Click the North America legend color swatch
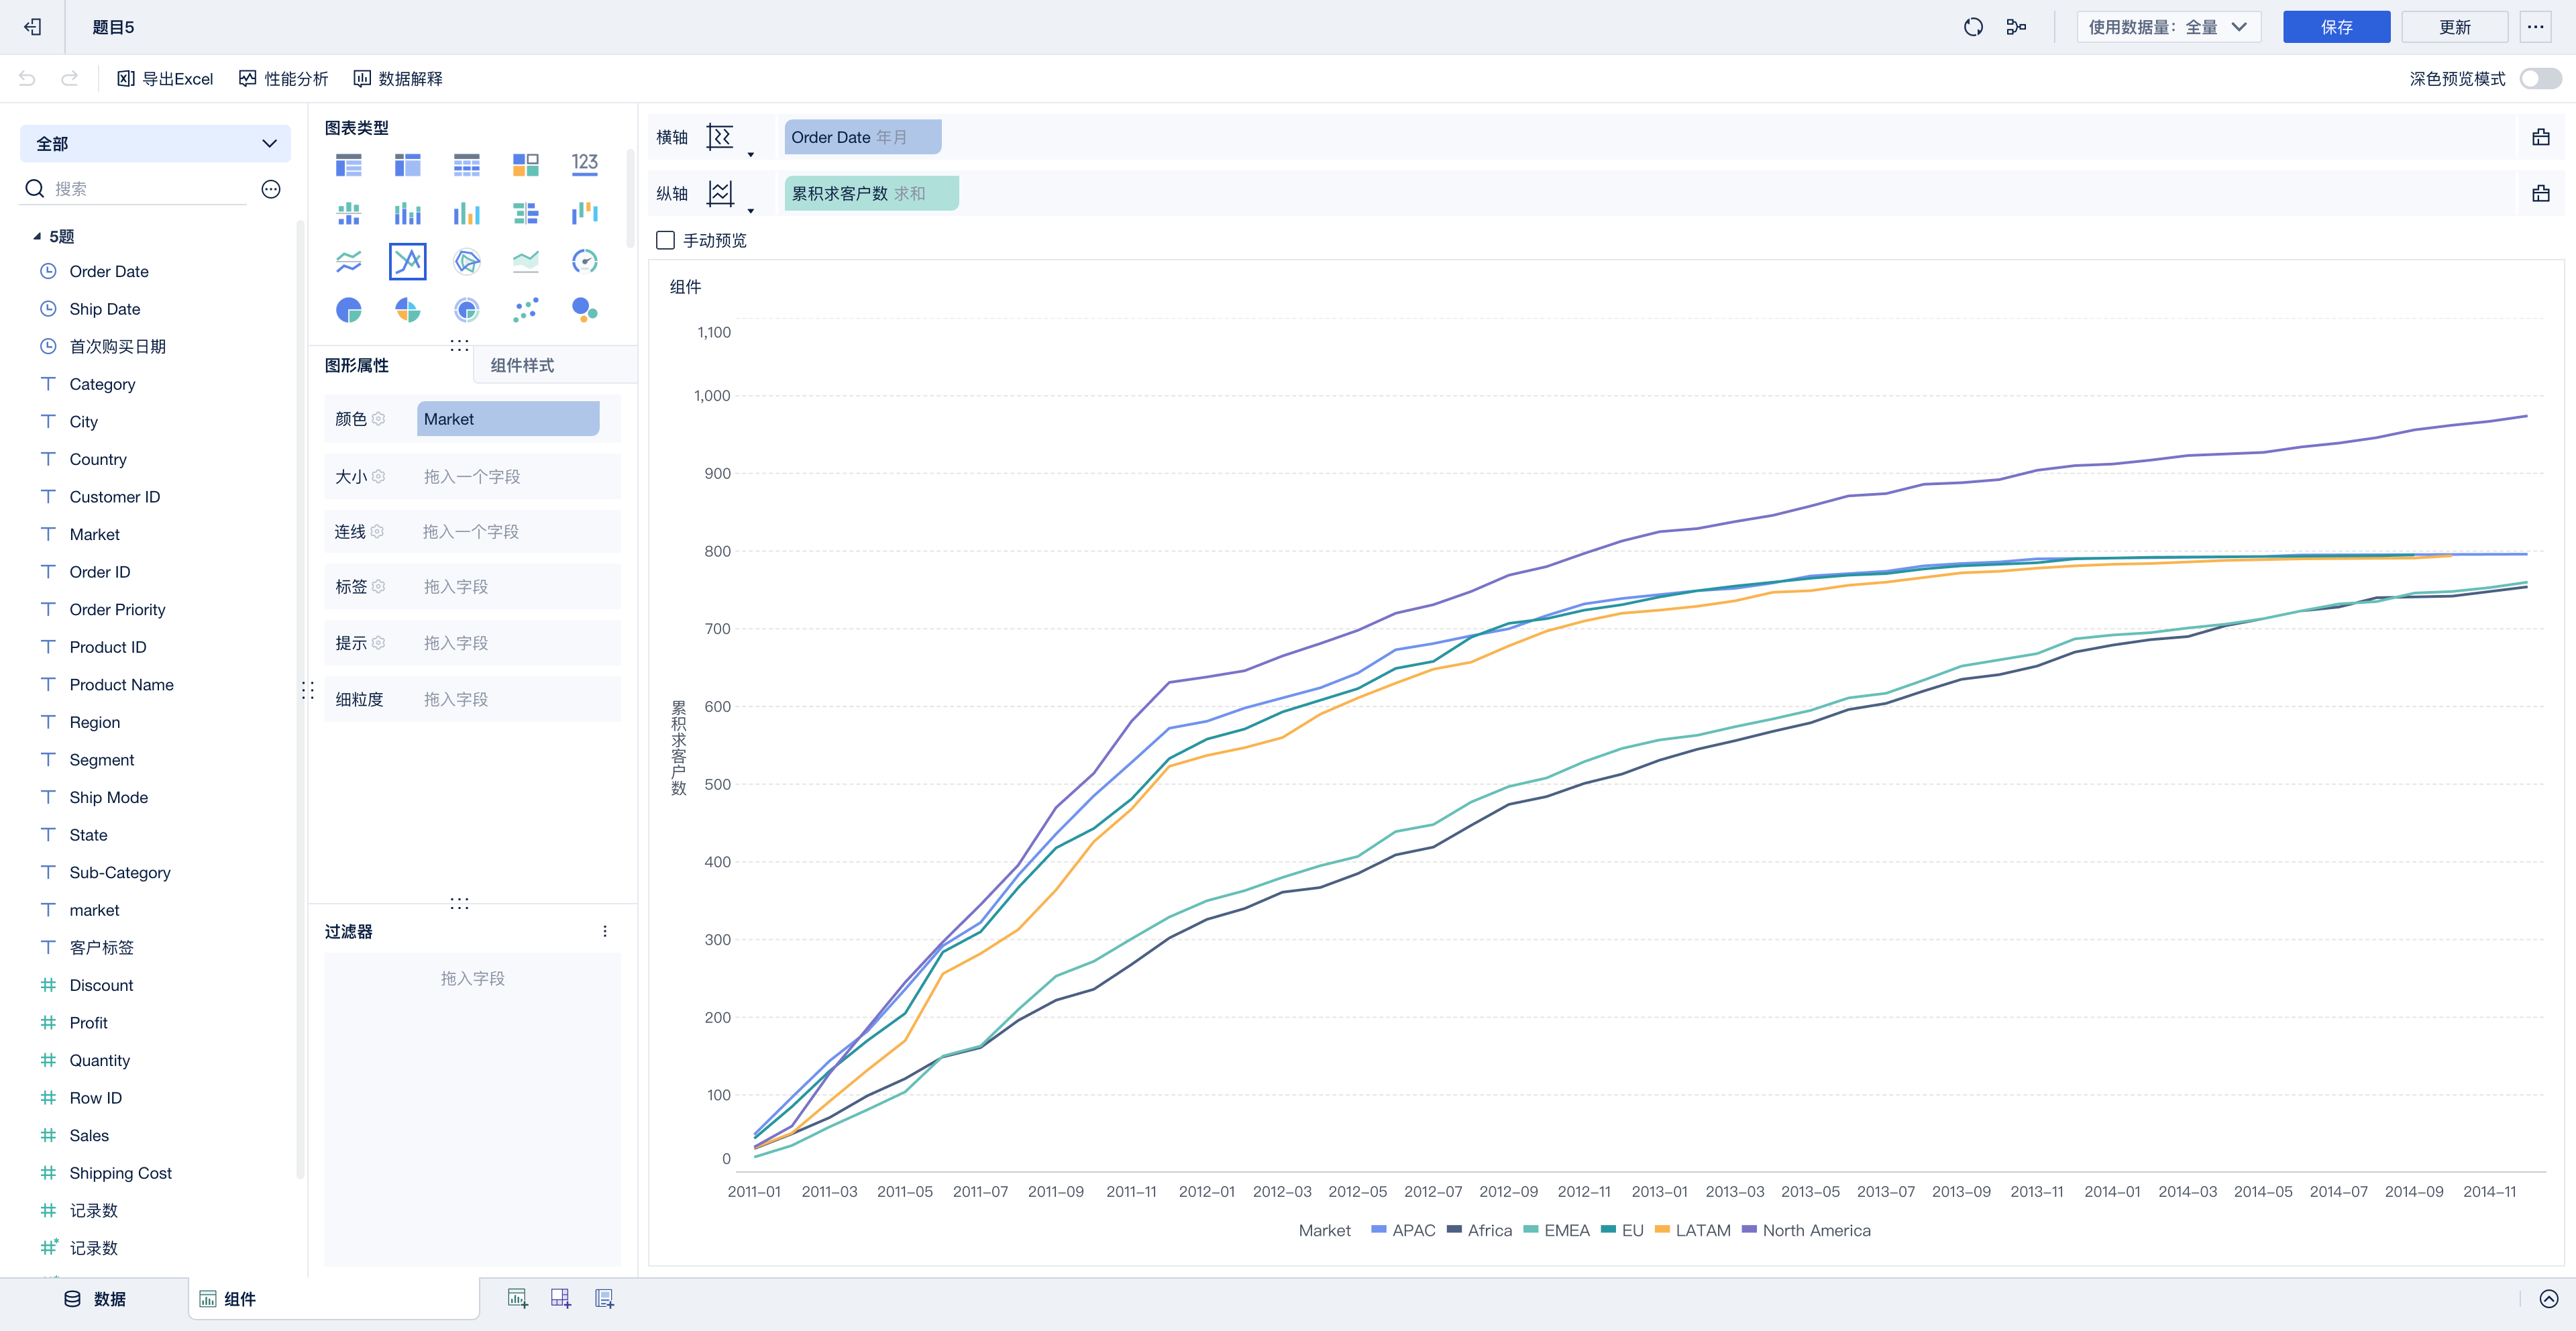 (1749, 1230)
